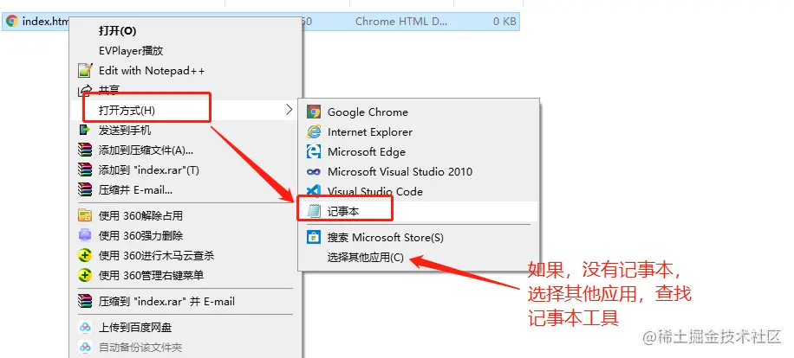Click the Microsoft Edge icon in submenu

314,151
